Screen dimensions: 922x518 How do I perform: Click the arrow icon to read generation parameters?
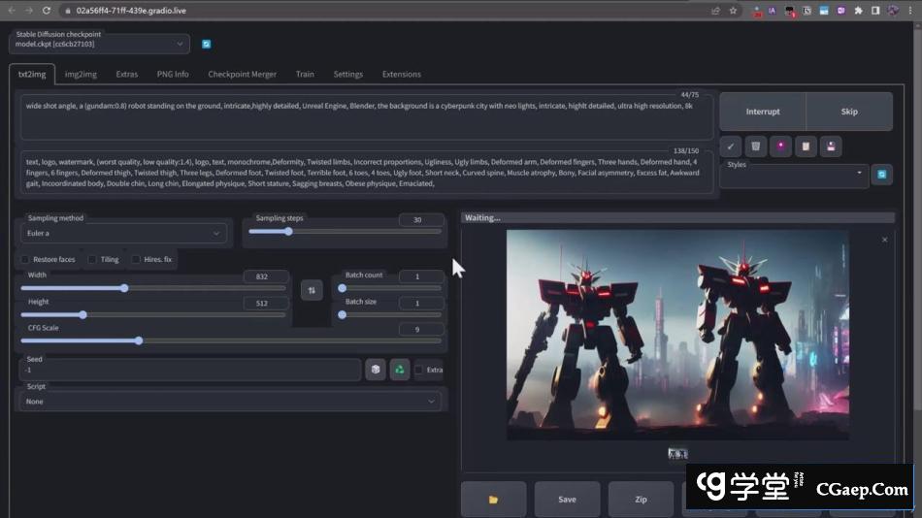pos(731,146)
